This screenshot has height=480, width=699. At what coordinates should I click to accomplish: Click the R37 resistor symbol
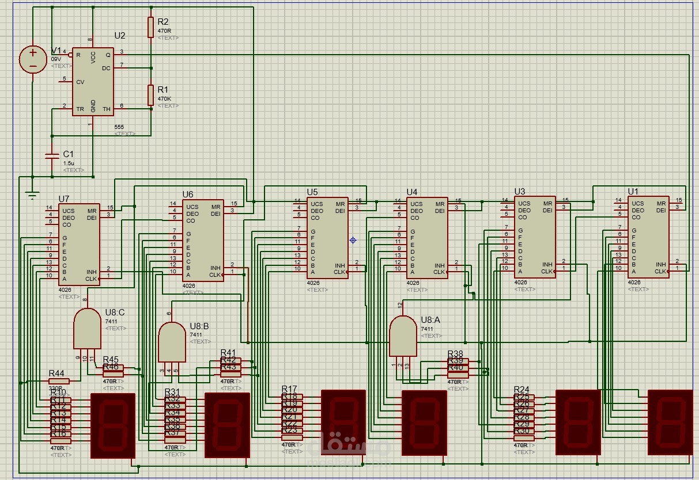coord(175,440)
